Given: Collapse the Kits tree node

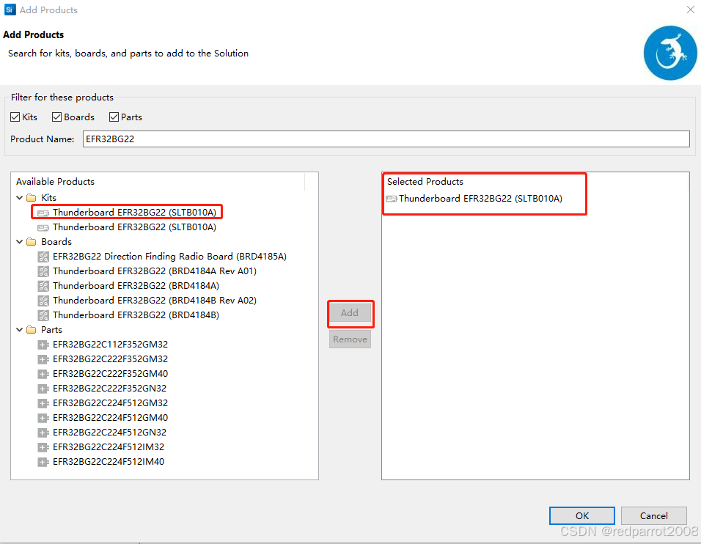Looking at the screenshot, I should click(20, 197).
